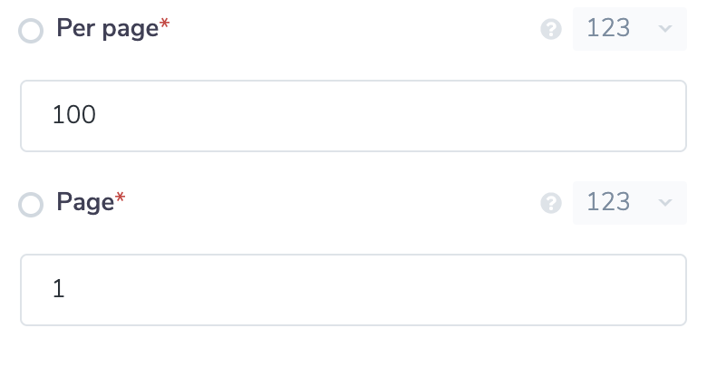Click the red asterisk next to Page
This screenshot has height=386, width=707.
pyautogui.click(x=120, y=198)
